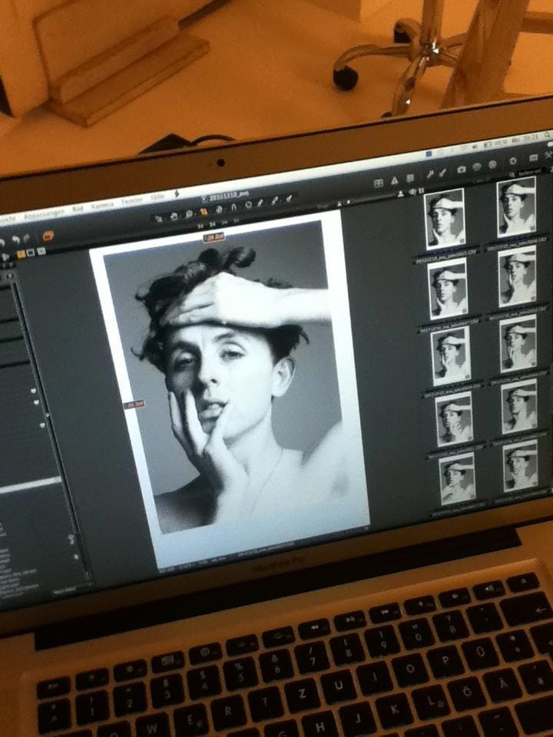
Task: Click the orange icon beside redo arrow
Action: point(48,236)
